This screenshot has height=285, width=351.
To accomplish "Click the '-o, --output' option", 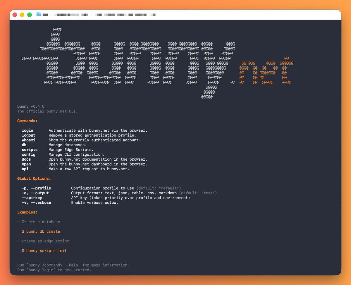I will pyautogui.click(x=35, y=193).
